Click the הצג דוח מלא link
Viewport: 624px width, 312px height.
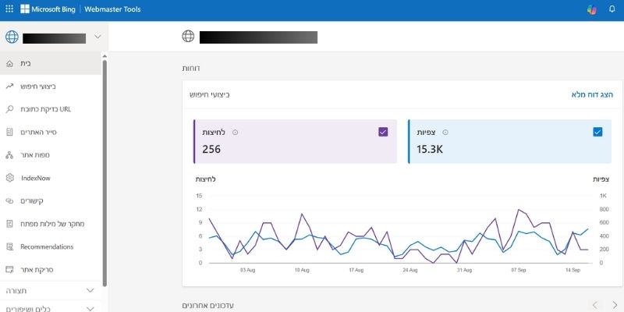pos(592,94)
